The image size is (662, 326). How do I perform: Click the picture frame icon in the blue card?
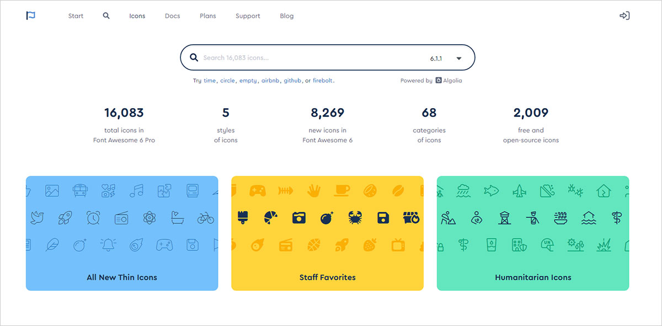pos(52,191)
